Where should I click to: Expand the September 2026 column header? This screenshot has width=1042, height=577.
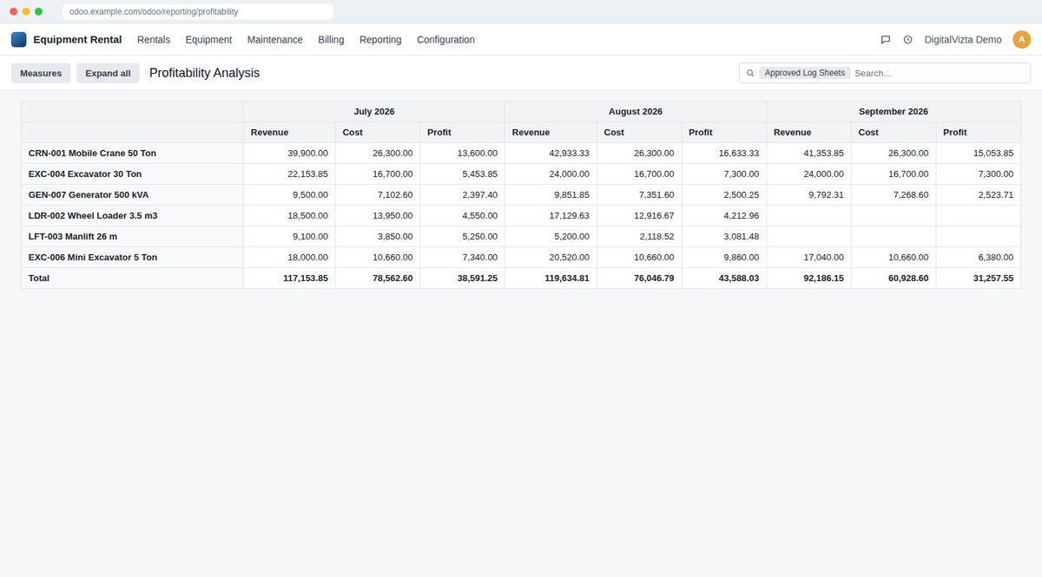pyautogui.click(x=894, y=111)
